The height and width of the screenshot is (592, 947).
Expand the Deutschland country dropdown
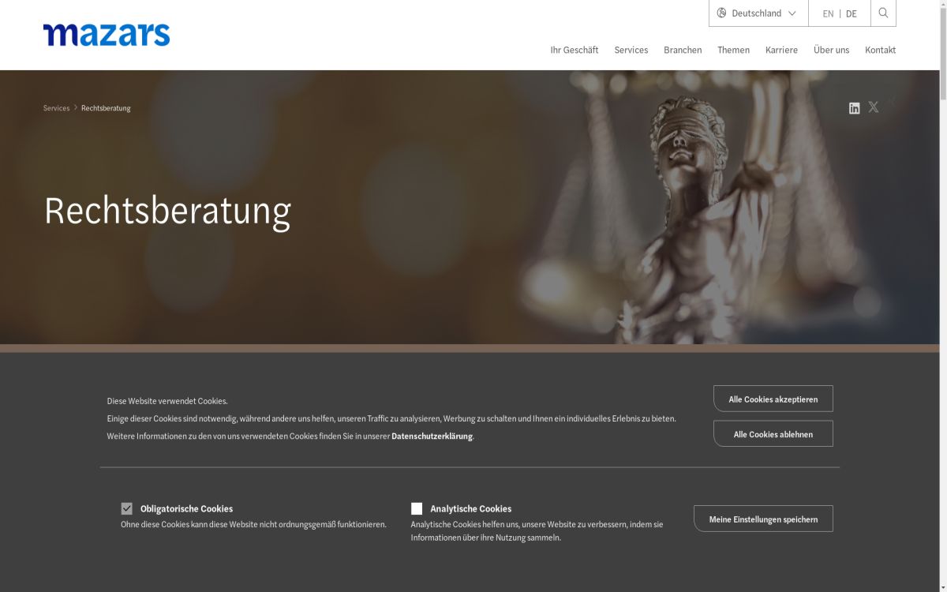758,13
